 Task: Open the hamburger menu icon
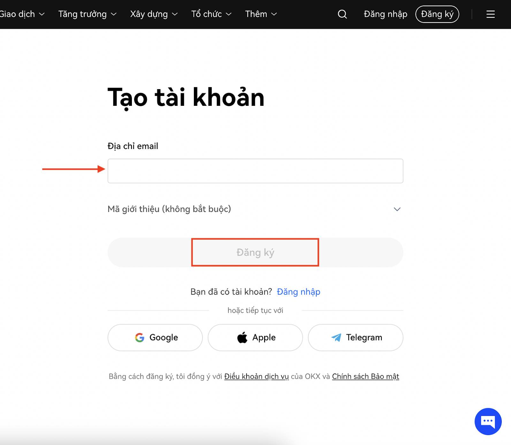[x=490, y=14]
